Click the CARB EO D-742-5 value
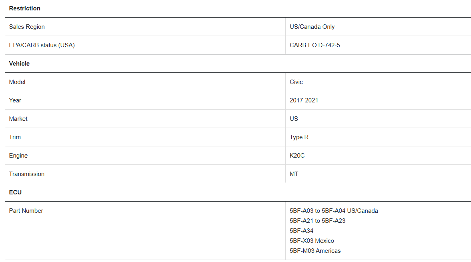The width and height of the screenshot is (471, 262). 315,45
